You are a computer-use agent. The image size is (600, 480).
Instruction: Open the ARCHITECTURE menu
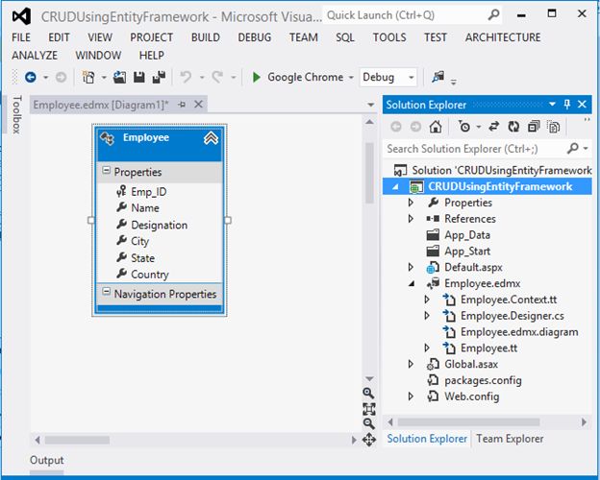tap(503, 37)
